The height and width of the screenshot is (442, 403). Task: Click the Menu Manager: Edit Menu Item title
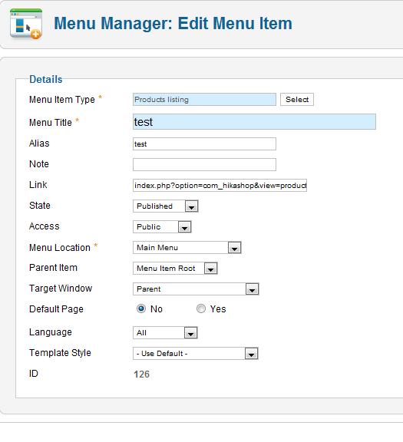pos(173,23)
